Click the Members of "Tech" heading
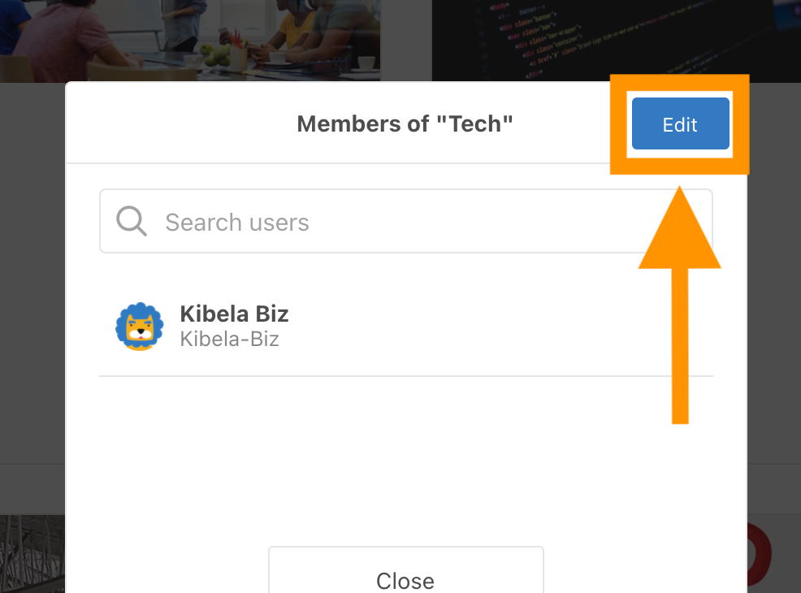801x593 pixels. coord(405,124)
